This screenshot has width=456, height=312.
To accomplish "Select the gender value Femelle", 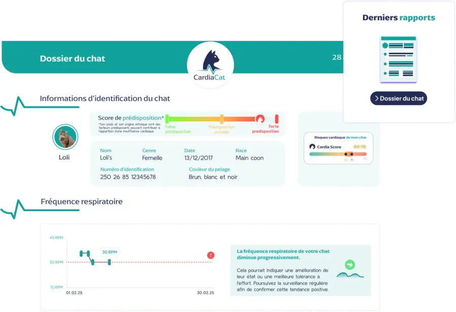I will pyautogui.click(x=152, y=158).
